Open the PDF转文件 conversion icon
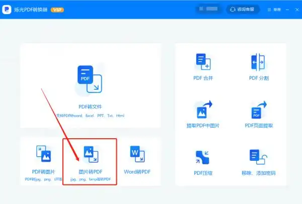This screenshot has height=204, width=302. [x=90, y=79]
